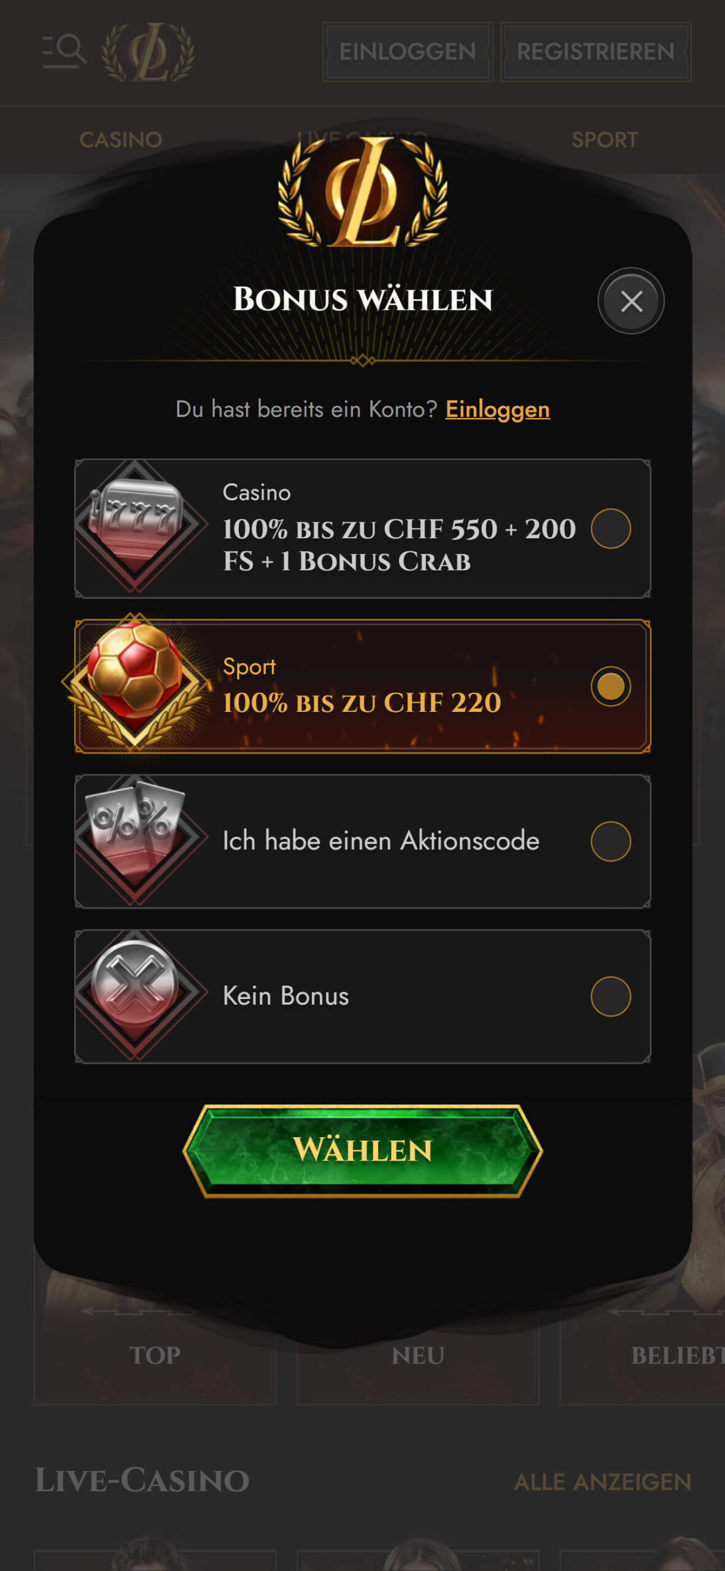Select the Aktionscode radio button
This screenshot has height=1571, width=725.
[x=611, y=841]
